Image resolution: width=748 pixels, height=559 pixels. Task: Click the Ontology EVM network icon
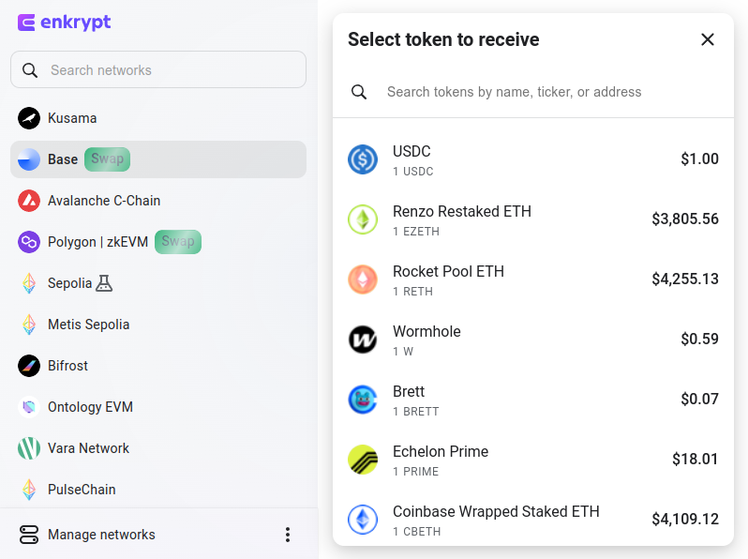click(x=29, y=407)
